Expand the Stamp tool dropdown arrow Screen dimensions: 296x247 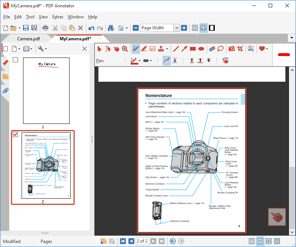167,49
